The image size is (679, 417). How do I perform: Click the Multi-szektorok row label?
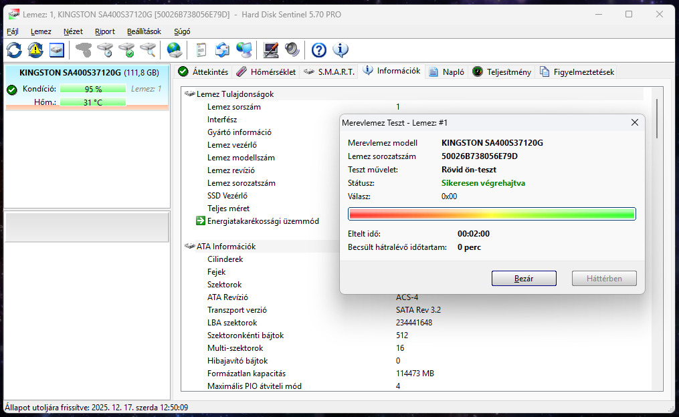coord(235,348)
